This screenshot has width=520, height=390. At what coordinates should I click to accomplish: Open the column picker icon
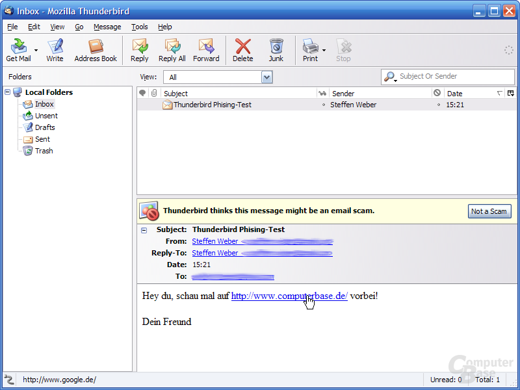click(x=511, y=93)
